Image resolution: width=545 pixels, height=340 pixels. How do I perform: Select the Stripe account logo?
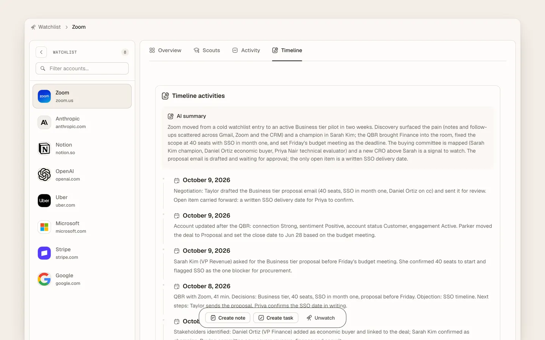[x=44, y=253]
